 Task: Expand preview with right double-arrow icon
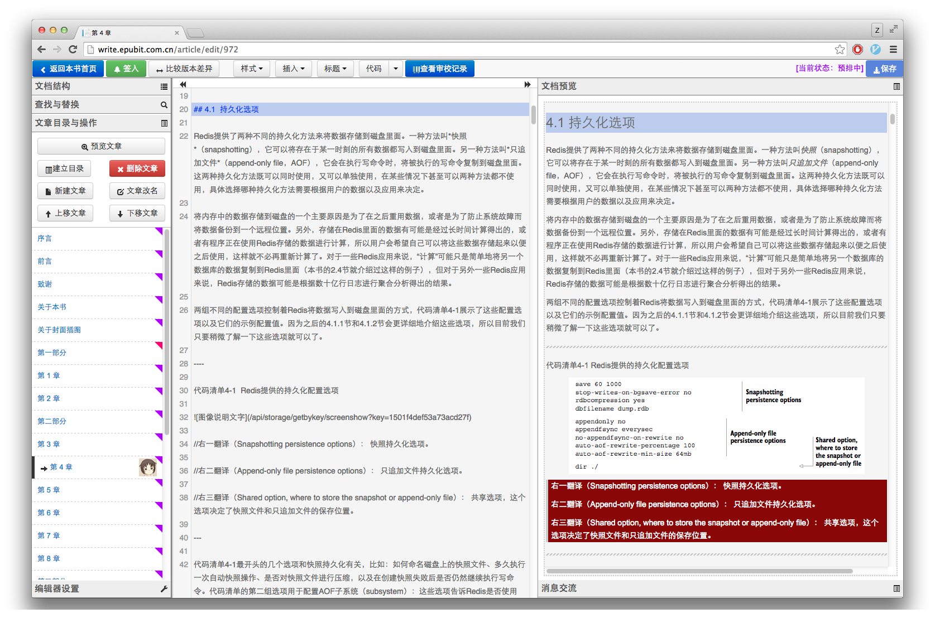pyautogui.click(x=527, y=84)
